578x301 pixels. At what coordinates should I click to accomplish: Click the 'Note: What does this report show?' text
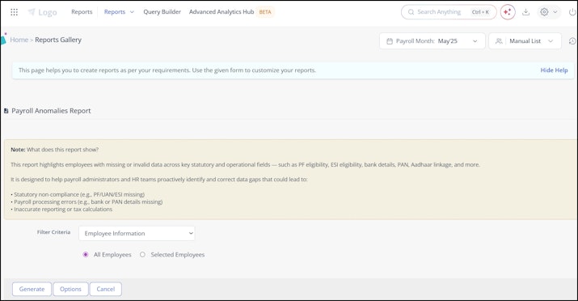click(54, 150)
